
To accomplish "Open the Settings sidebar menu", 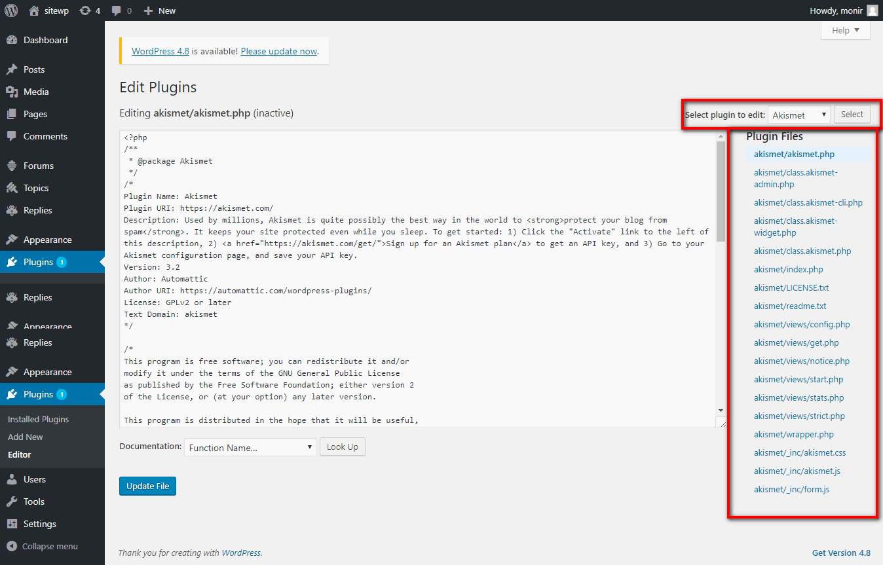I will (52, 524).
